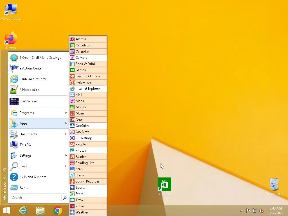Expand the Settings submenu
This screenshot has height=216, width=288.
[38, 155]
